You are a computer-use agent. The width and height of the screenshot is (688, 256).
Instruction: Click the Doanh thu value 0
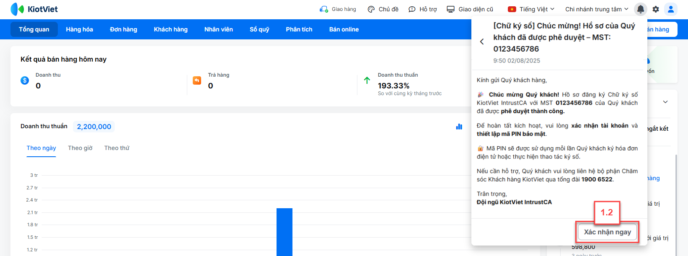(38, 86)
